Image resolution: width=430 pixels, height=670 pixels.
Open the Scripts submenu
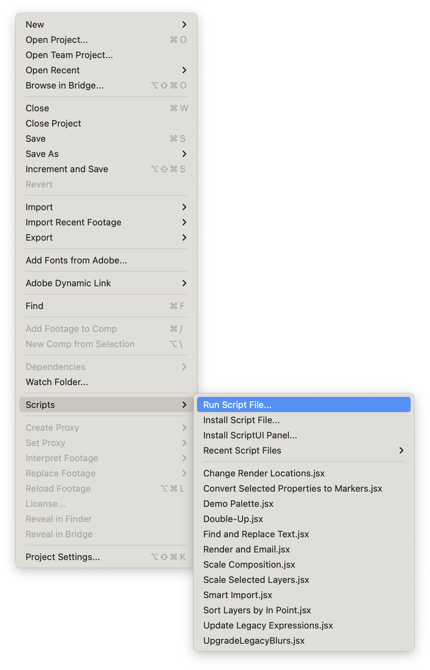pos(106,405)
